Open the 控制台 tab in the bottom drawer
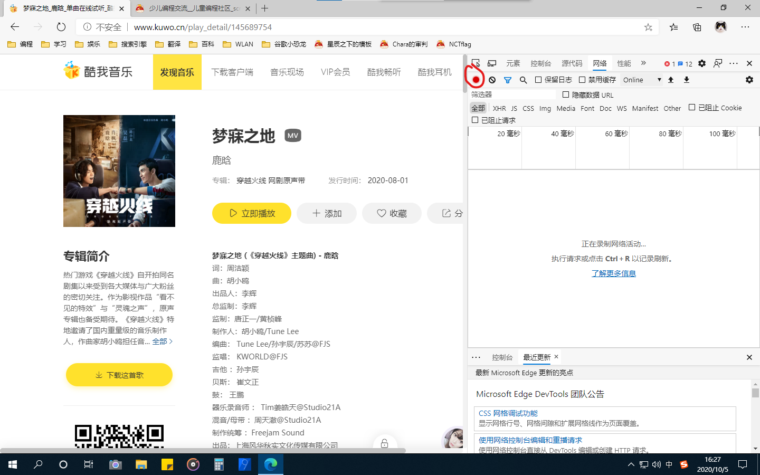Screen dimensions: 760x475 [502, 357]
